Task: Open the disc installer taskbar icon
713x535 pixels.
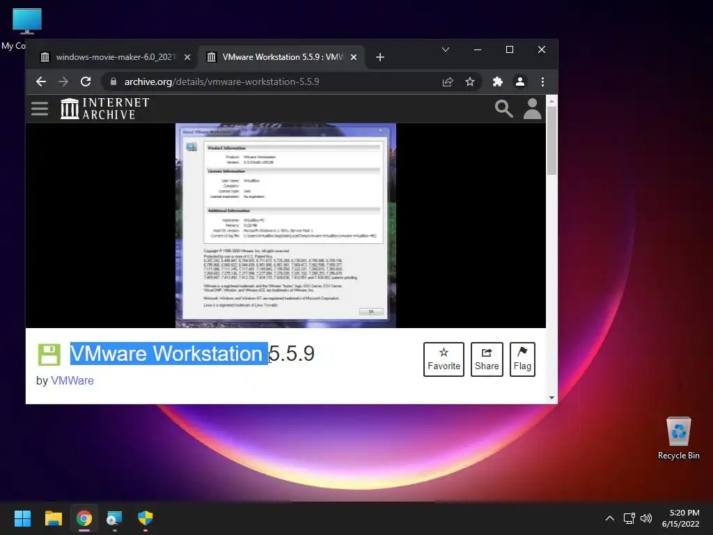Action: coord(115,518)
